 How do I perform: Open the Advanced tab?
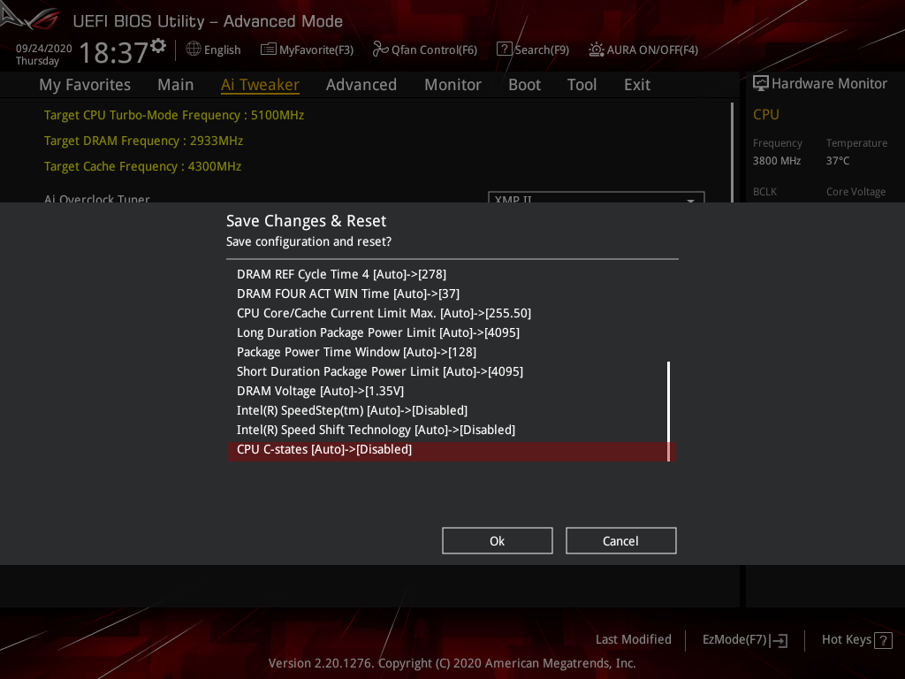point(361,85)
